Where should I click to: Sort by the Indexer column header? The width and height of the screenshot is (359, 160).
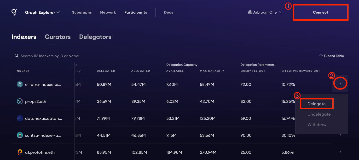[x=22, y=71]
